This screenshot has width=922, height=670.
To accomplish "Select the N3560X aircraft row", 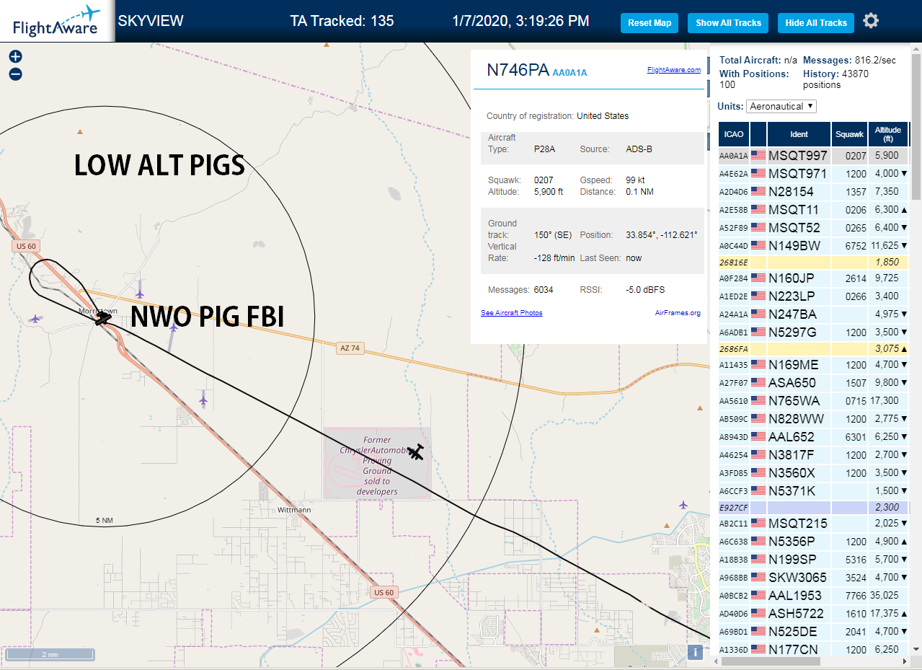I will coord(813,473).
